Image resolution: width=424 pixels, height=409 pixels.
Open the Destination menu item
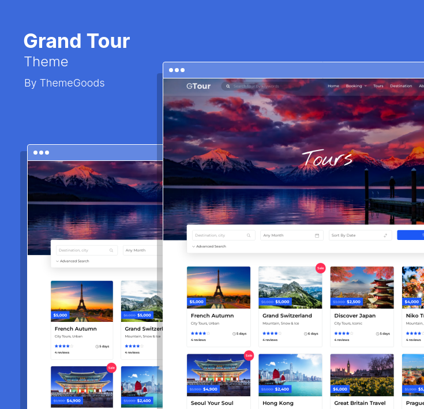tap(401, 86)
